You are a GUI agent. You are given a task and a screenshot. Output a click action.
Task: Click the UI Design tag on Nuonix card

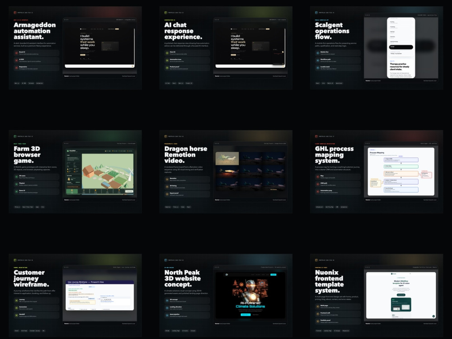(x=337, y=331)
